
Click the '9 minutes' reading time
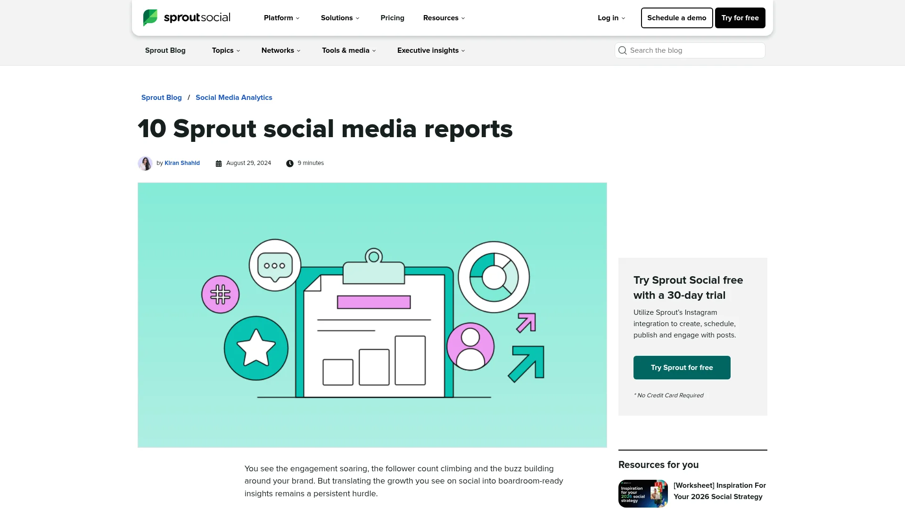(311, 163)
